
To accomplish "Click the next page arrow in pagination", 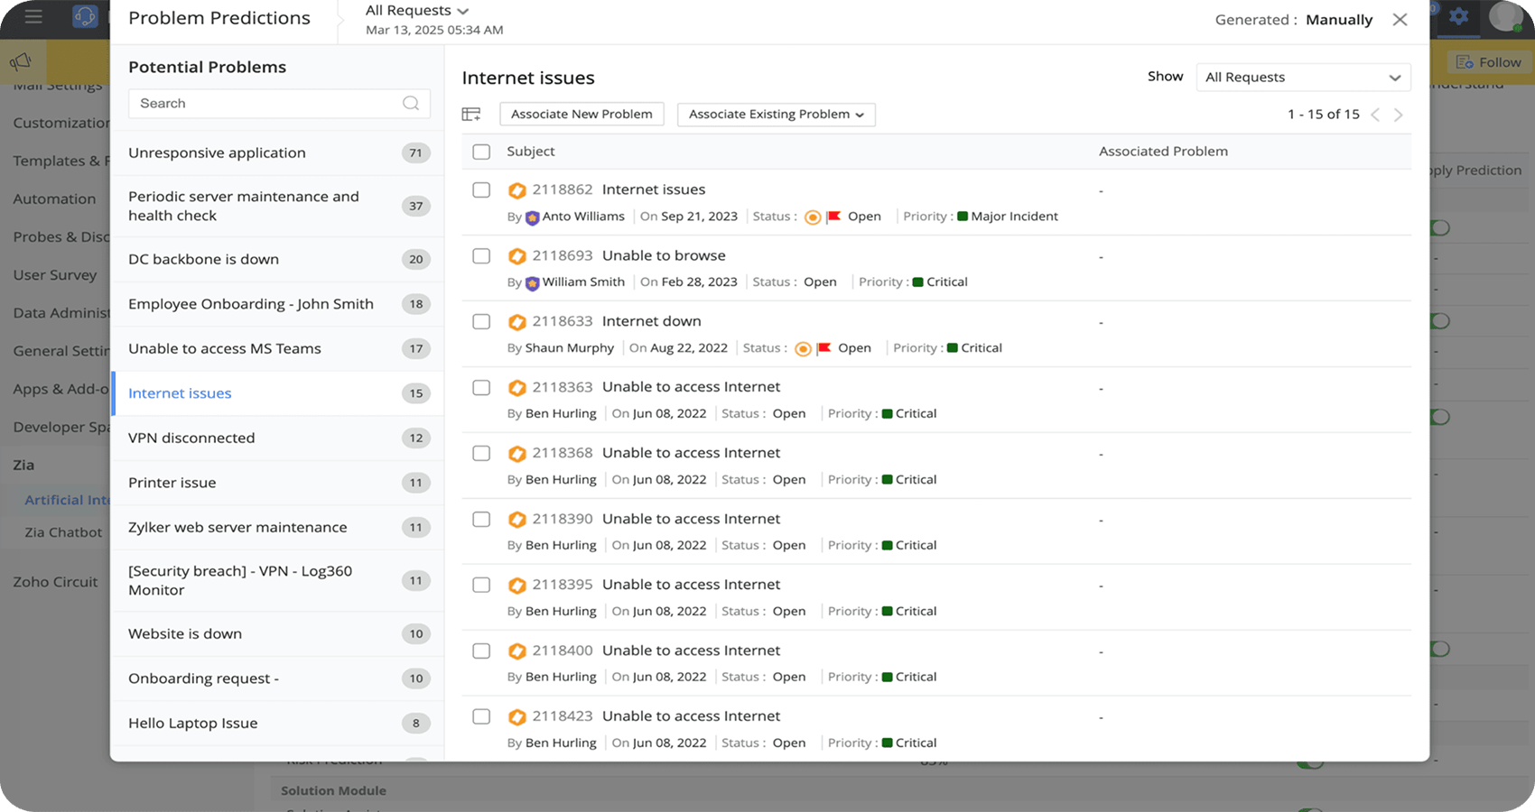I will pyautogui.click(x=1399, y=114).
